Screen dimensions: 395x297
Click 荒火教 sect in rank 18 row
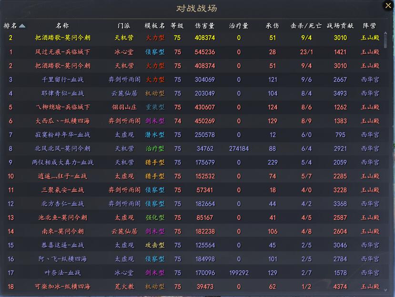[124, 287]
